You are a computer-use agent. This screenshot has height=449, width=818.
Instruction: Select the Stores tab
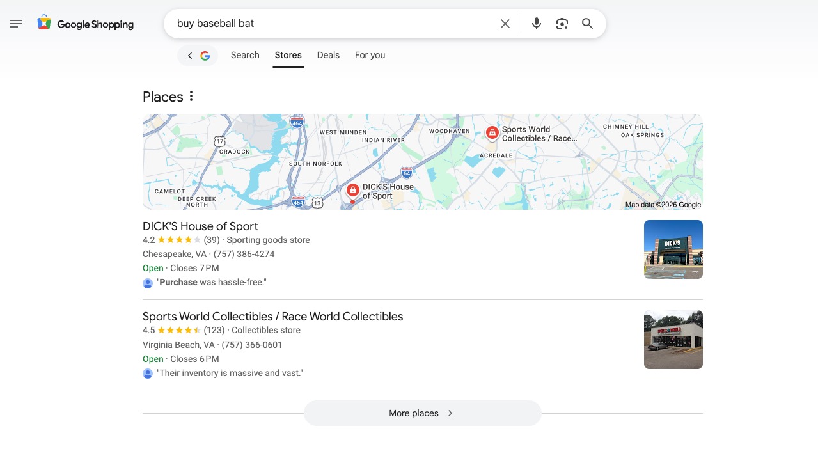[x=288, y=56]
